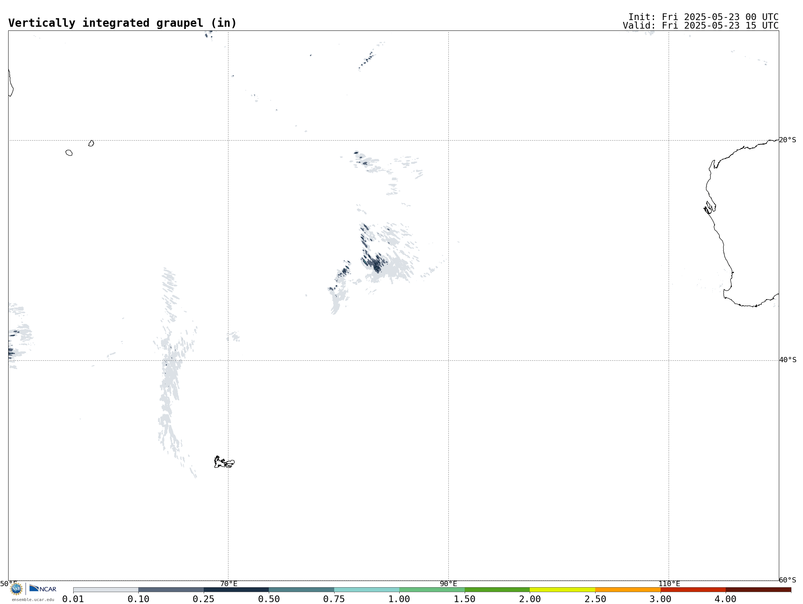Click the 2.00 colorbar tick value

coord(530,599)
